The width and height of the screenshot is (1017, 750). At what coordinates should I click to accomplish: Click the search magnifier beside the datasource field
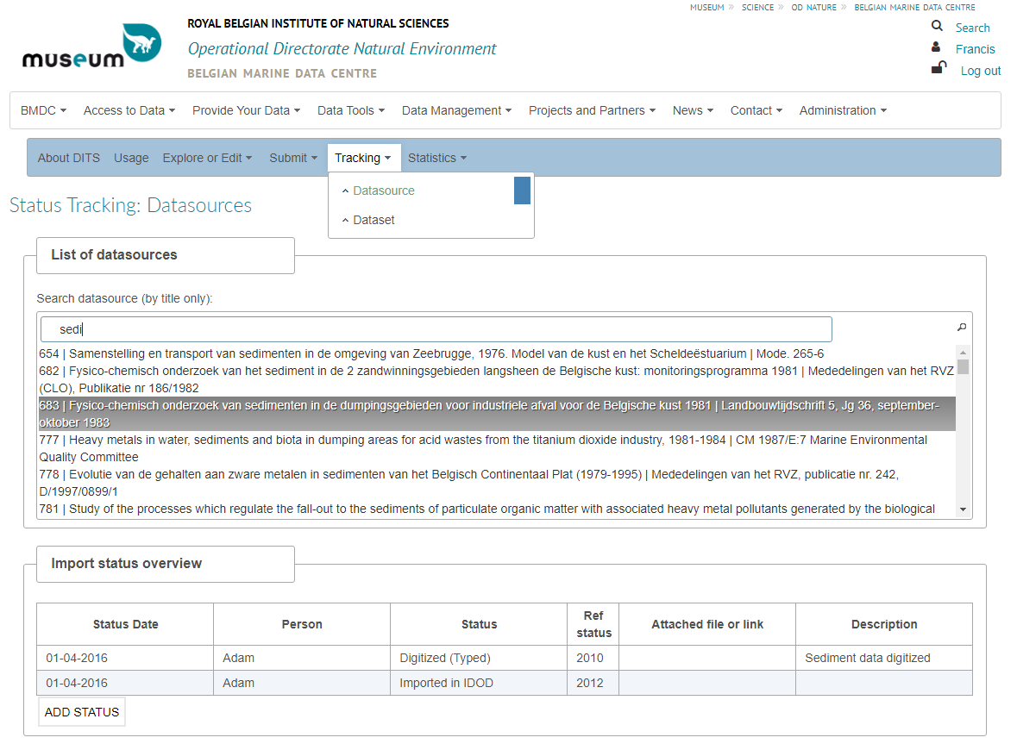(962, 328)
